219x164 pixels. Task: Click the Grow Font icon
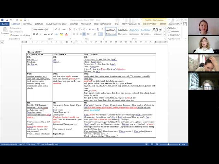[56, 29]
